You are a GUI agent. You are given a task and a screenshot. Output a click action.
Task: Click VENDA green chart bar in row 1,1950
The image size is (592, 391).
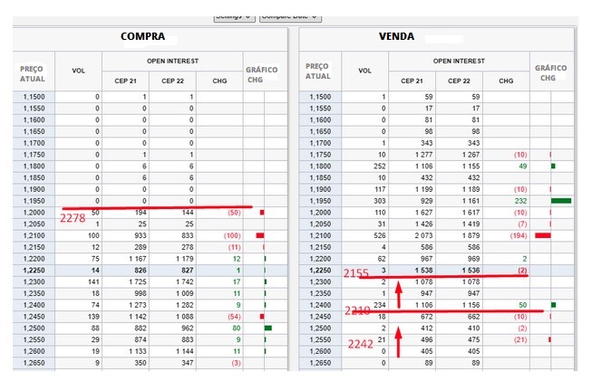pyautogui.click(x=561, y=201)
